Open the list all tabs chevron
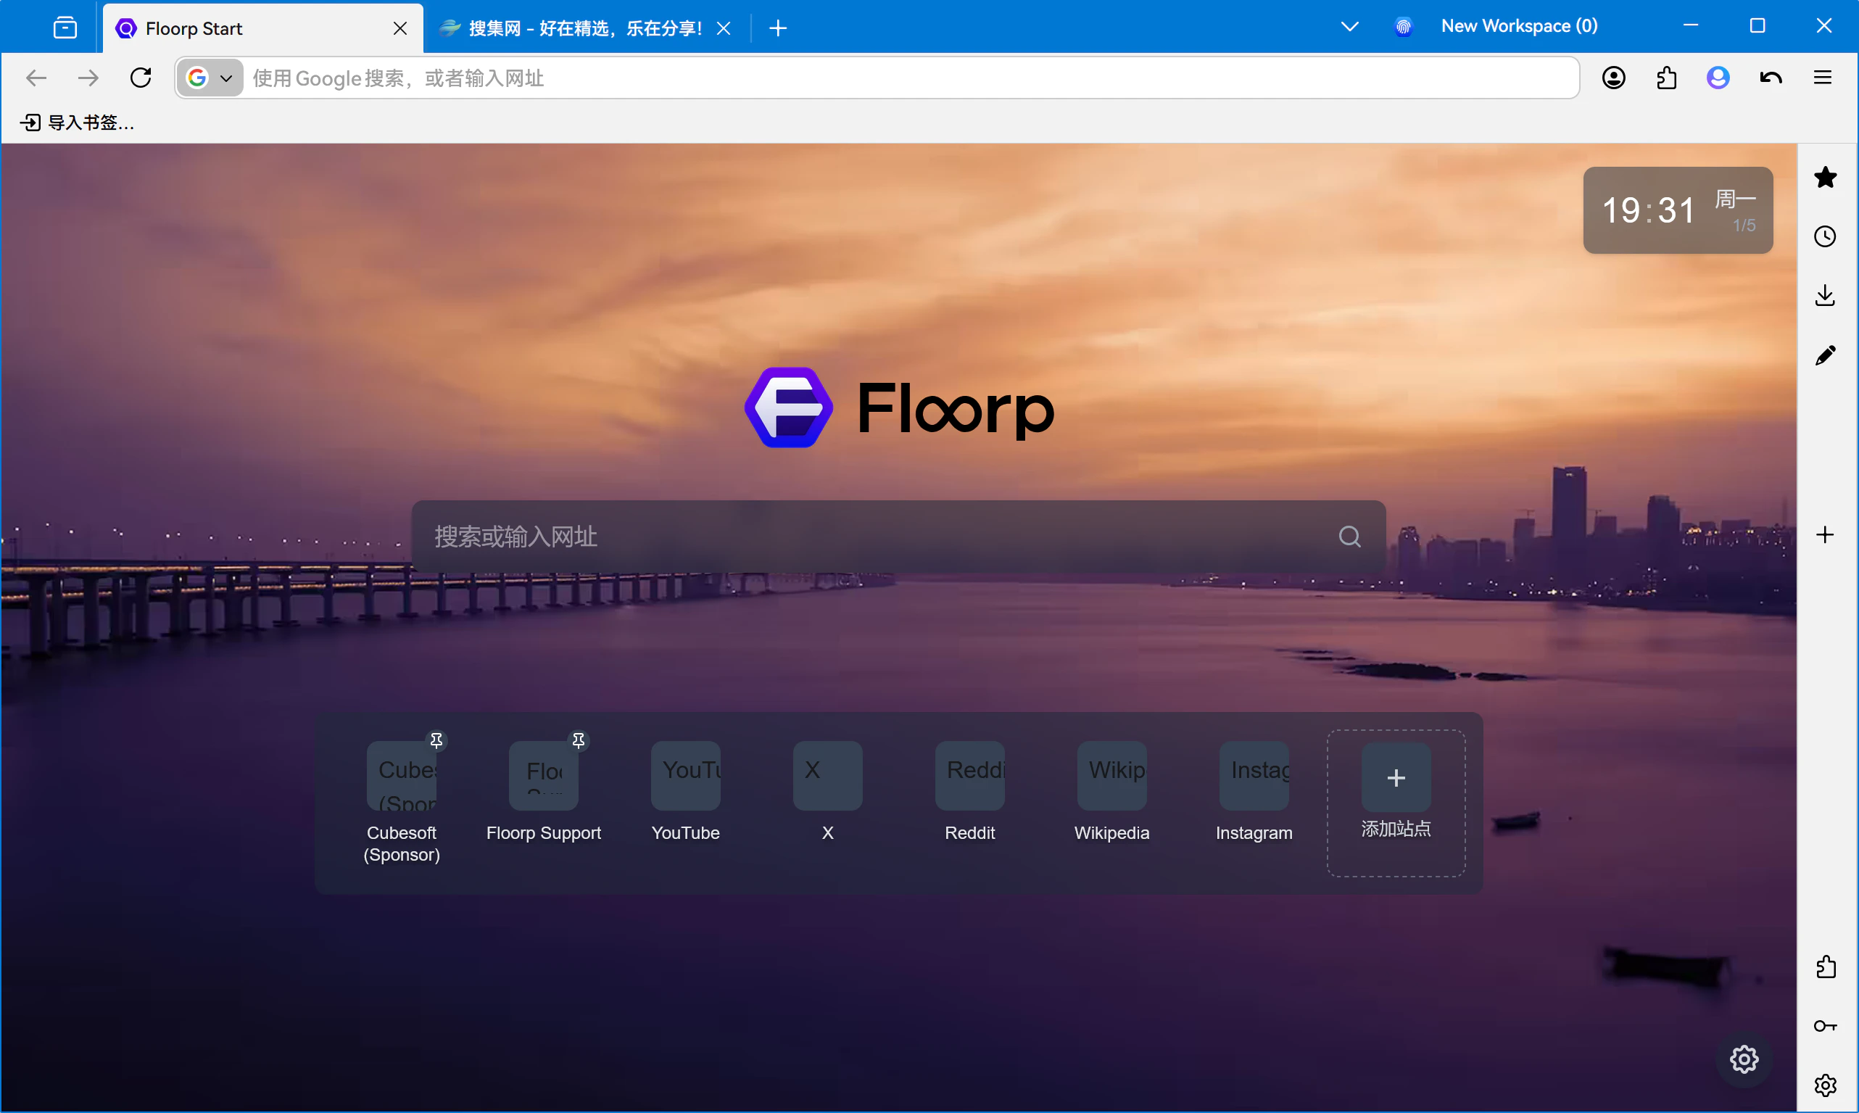The image size is (1859, 1113). pos(1349,27)
